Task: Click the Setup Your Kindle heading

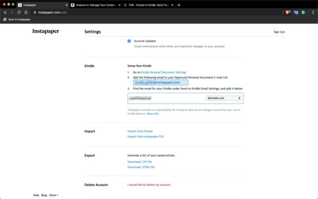Action: 139,66
